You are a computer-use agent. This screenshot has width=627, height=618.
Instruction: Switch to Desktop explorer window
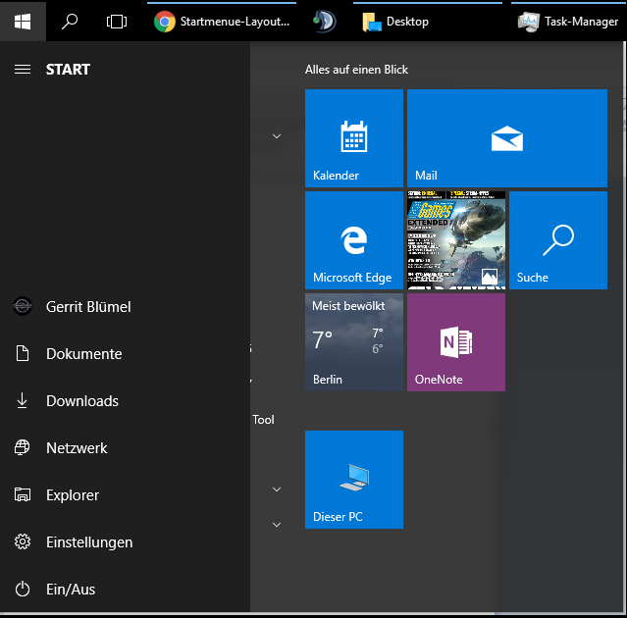click(x=428, y=22)
